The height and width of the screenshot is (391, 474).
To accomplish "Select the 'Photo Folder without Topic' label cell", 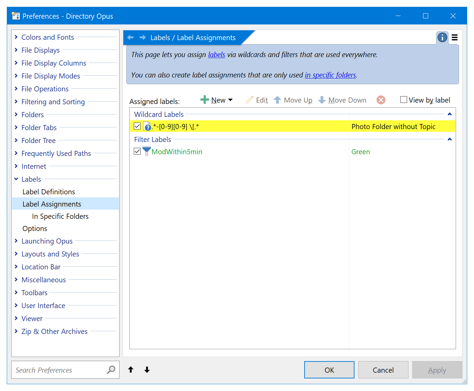I will (394, 126).
